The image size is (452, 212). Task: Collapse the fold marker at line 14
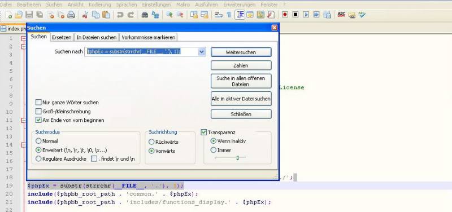23,145
